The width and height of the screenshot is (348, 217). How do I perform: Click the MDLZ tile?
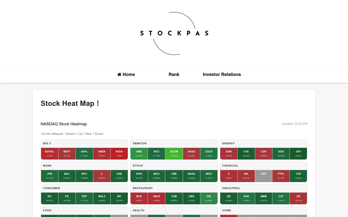[102, 198]
